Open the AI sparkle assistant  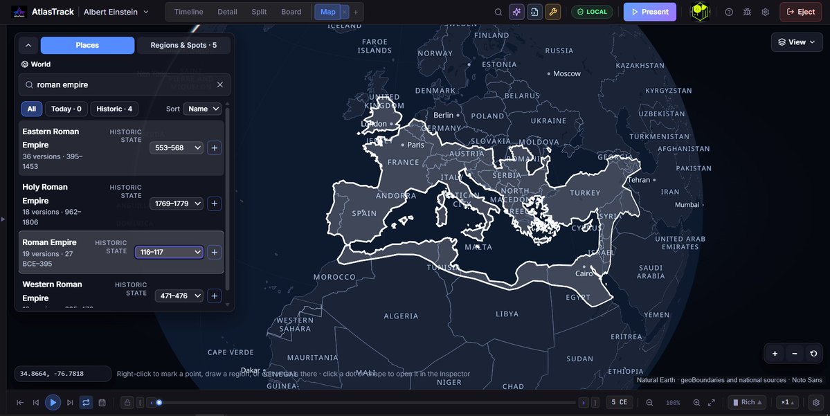tap(516, 12)
